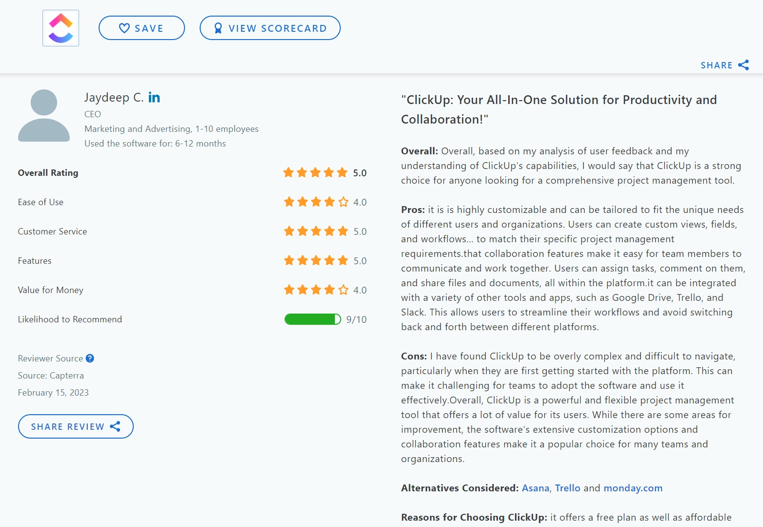This screenshot has height=527, width=763.
Task: Click the fifth star in Overall Rating
Action: click(x=342, y=172)
